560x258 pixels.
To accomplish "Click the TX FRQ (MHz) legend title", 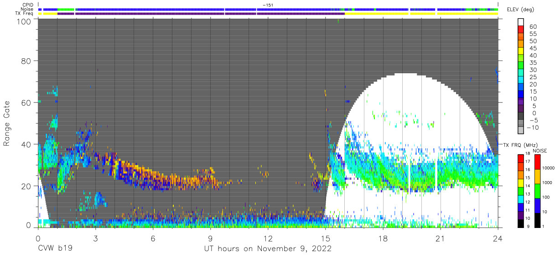I will point(519,145).
